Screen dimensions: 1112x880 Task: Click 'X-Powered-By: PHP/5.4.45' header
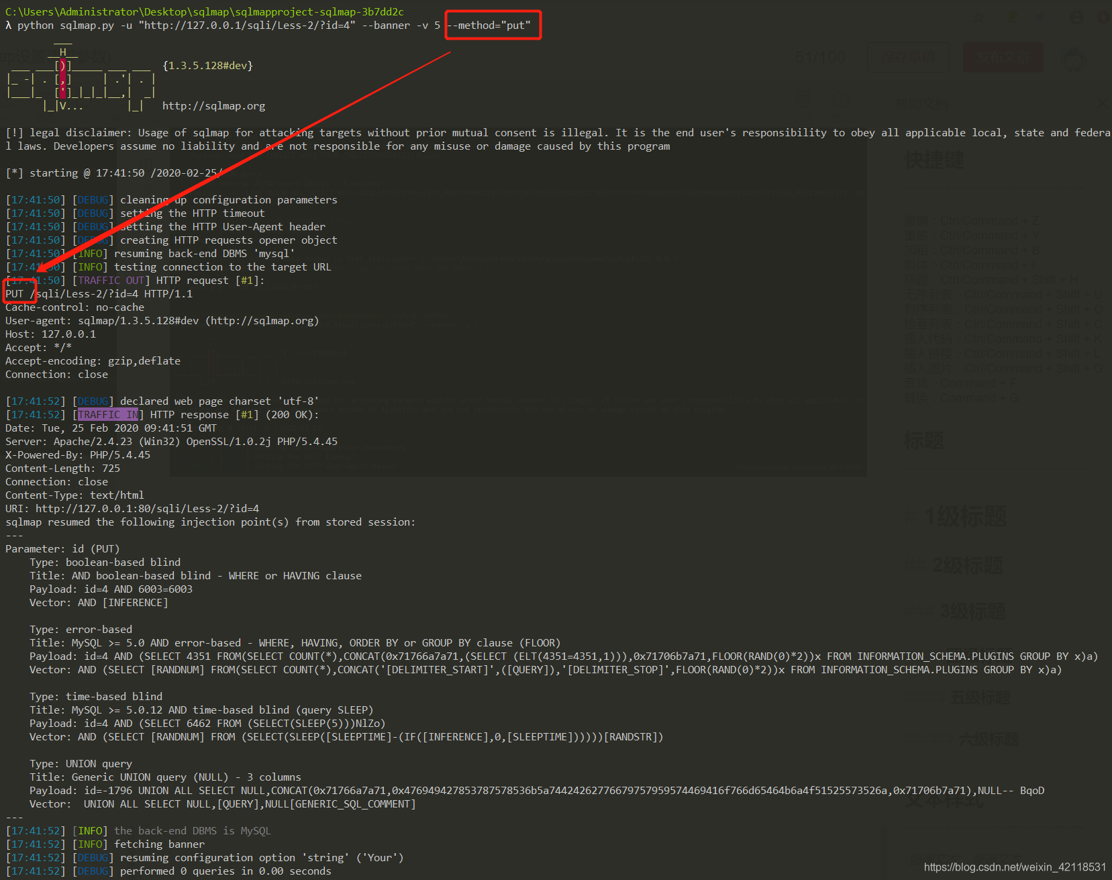78,455
